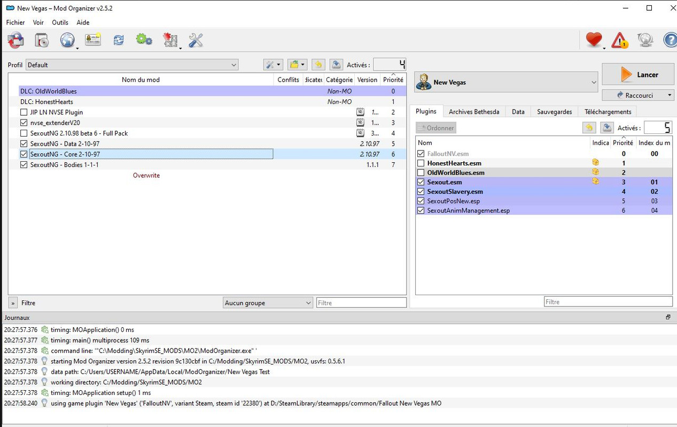677x427 pixels.
Task: Click the Ordonner sort button
Action: pyautogui.click(x=436, y=128)
